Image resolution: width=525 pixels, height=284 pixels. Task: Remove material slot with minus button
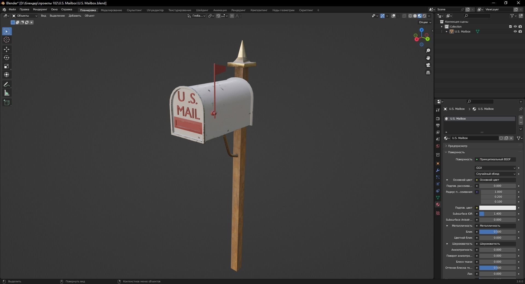(x=521, y=123)
